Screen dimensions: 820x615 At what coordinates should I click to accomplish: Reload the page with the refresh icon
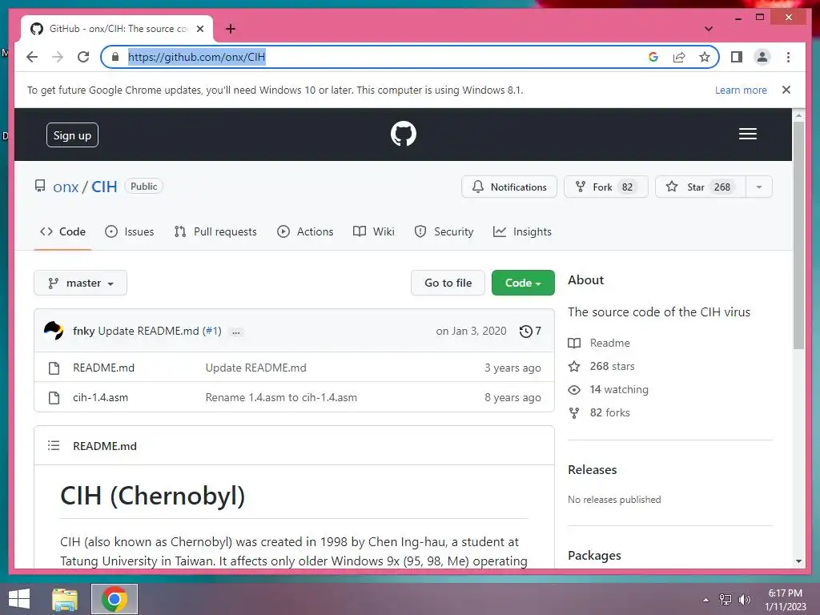(x=83, y=57)
